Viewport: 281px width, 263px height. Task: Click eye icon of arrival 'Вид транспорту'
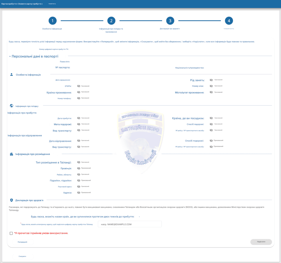[79, 130]
